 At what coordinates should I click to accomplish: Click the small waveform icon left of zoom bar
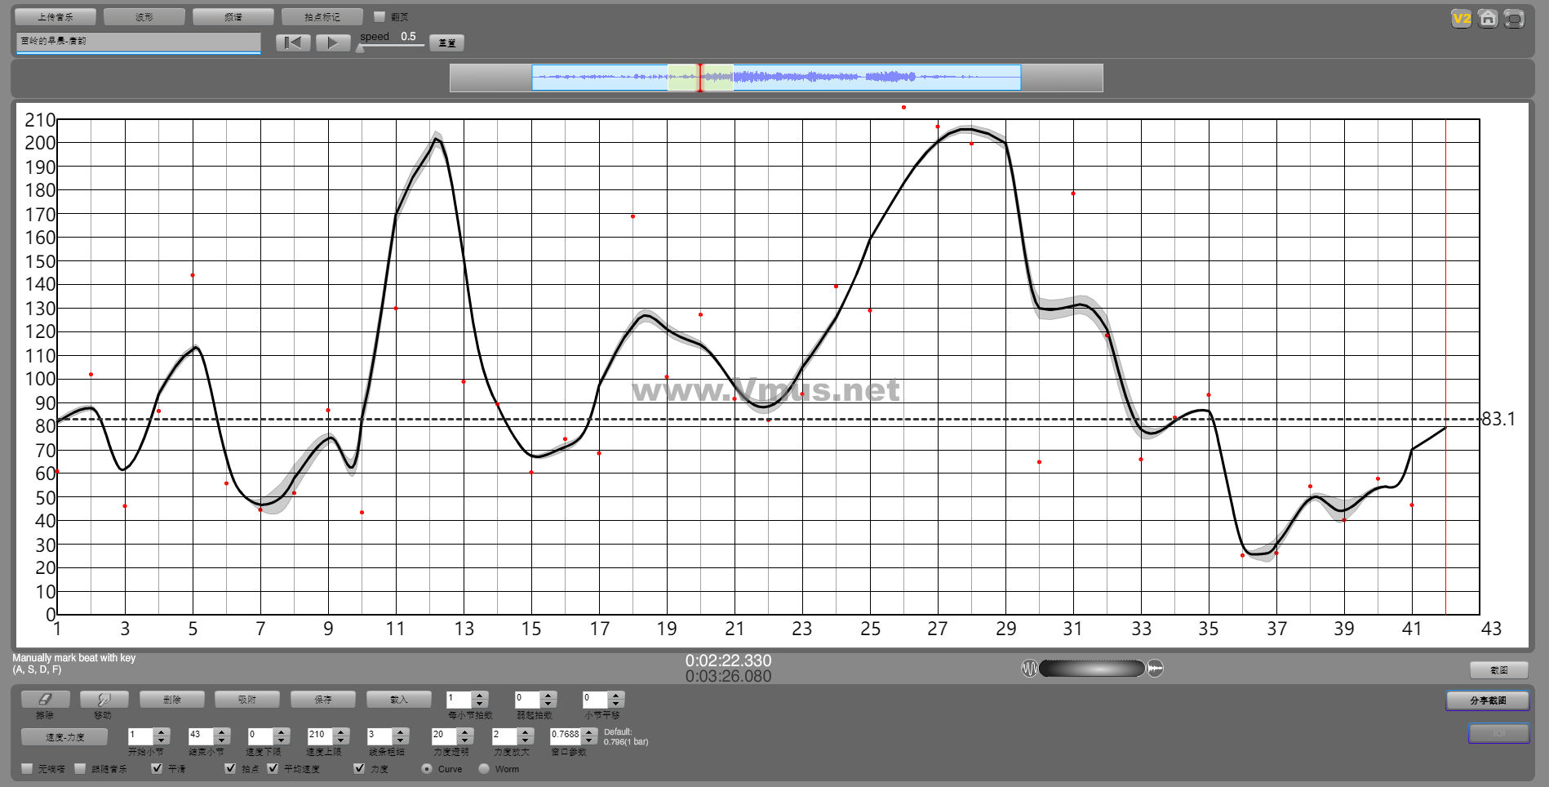point(1029,669)
